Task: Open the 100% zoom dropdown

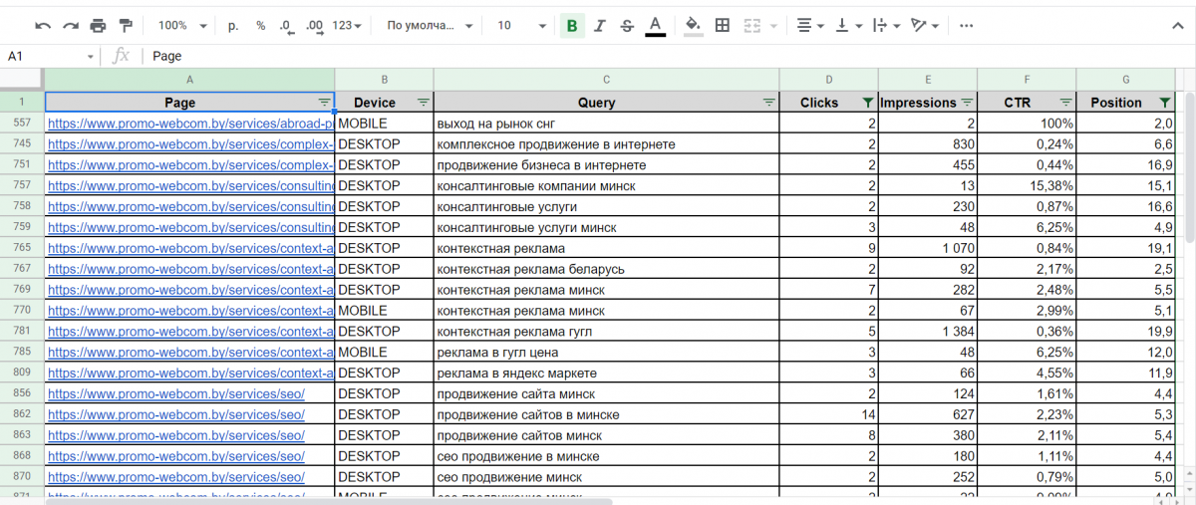Action: pyautogui.click(x=183, y=26)
